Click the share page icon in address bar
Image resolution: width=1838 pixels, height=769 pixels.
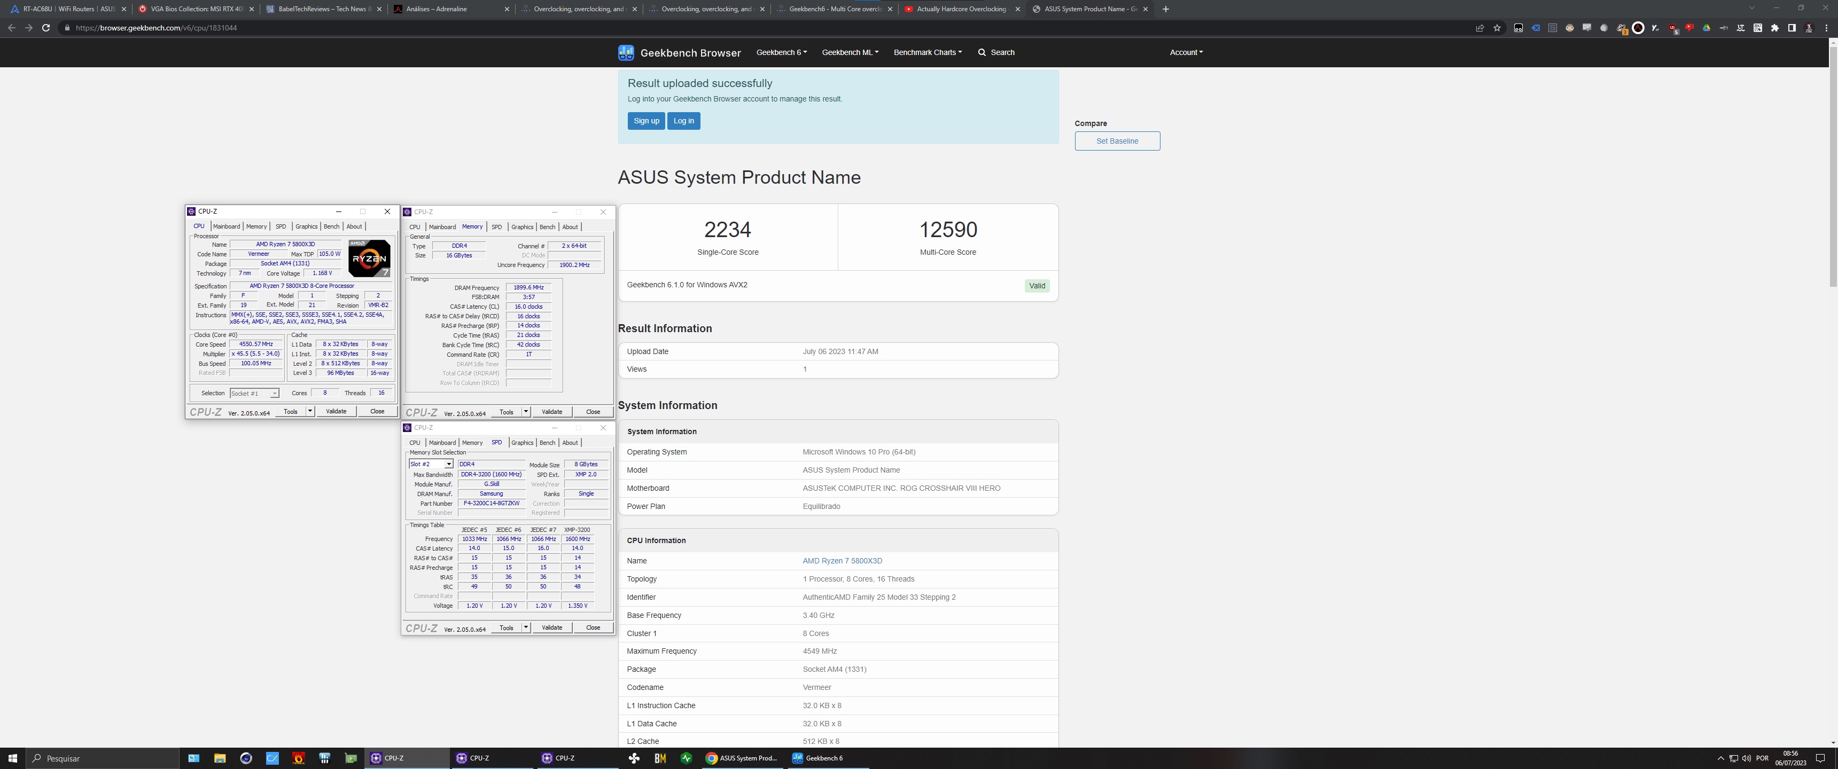click(x=1480, y=28)
